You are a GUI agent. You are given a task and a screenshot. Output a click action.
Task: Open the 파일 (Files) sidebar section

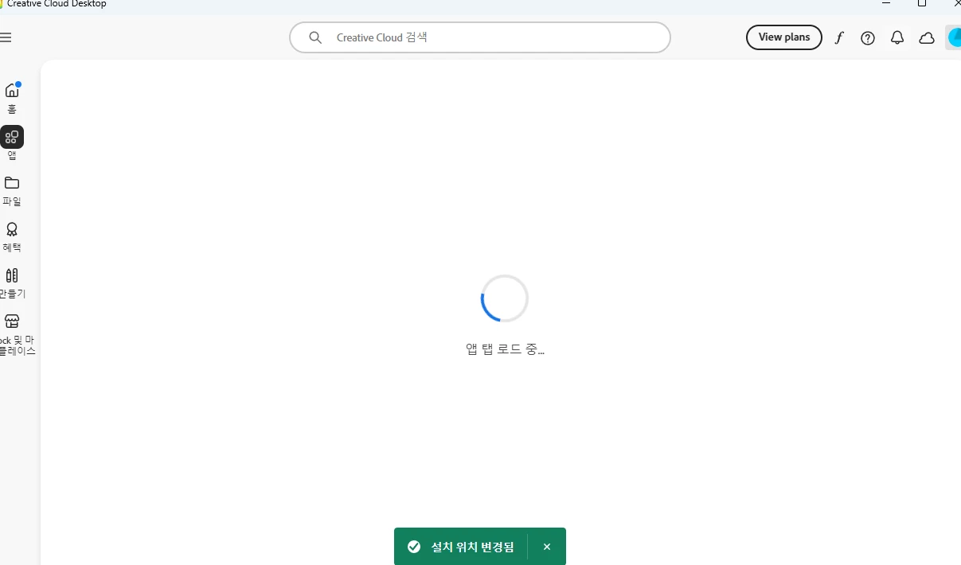(12, 191)
